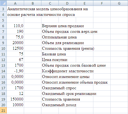Click label 'Относит.изменение цены'

[66, 77]
